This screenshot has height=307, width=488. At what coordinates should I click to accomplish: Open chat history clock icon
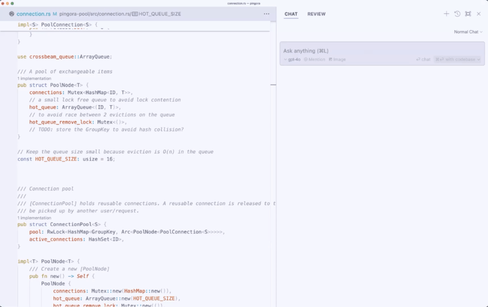(457, 14)
